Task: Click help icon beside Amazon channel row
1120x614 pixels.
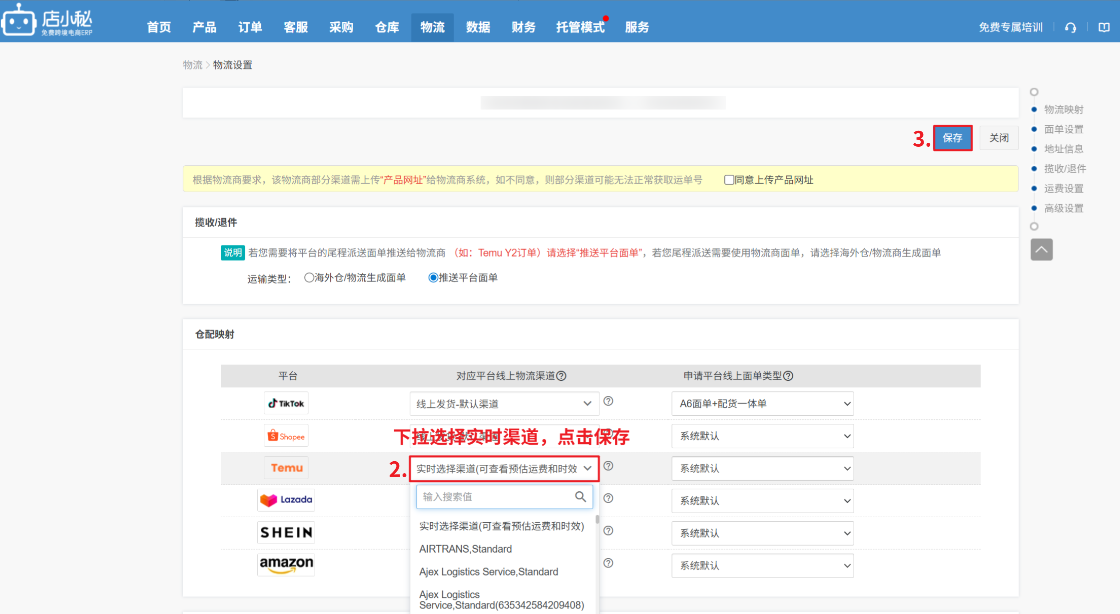Action: point(608,563)
